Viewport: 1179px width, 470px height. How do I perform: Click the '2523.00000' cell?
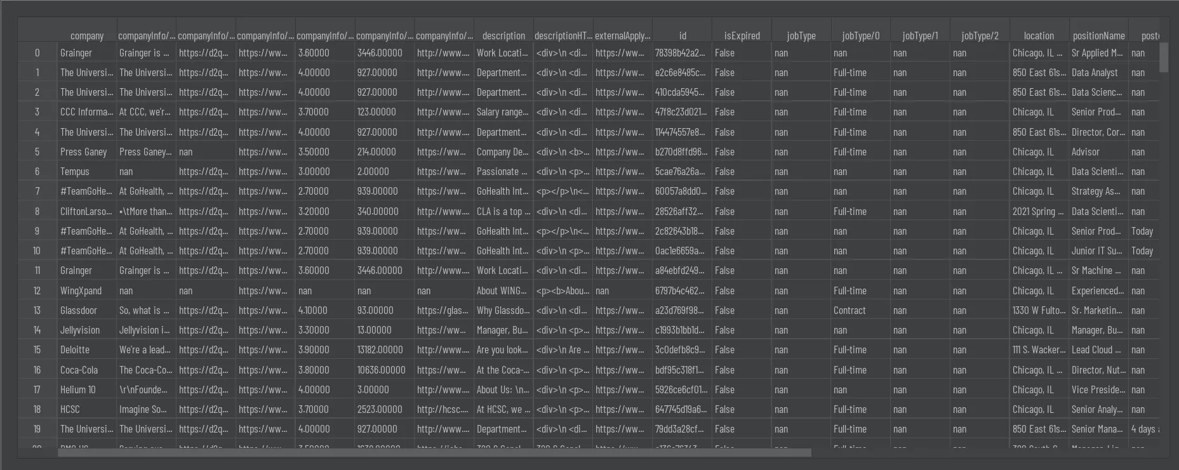pos(384,409)
